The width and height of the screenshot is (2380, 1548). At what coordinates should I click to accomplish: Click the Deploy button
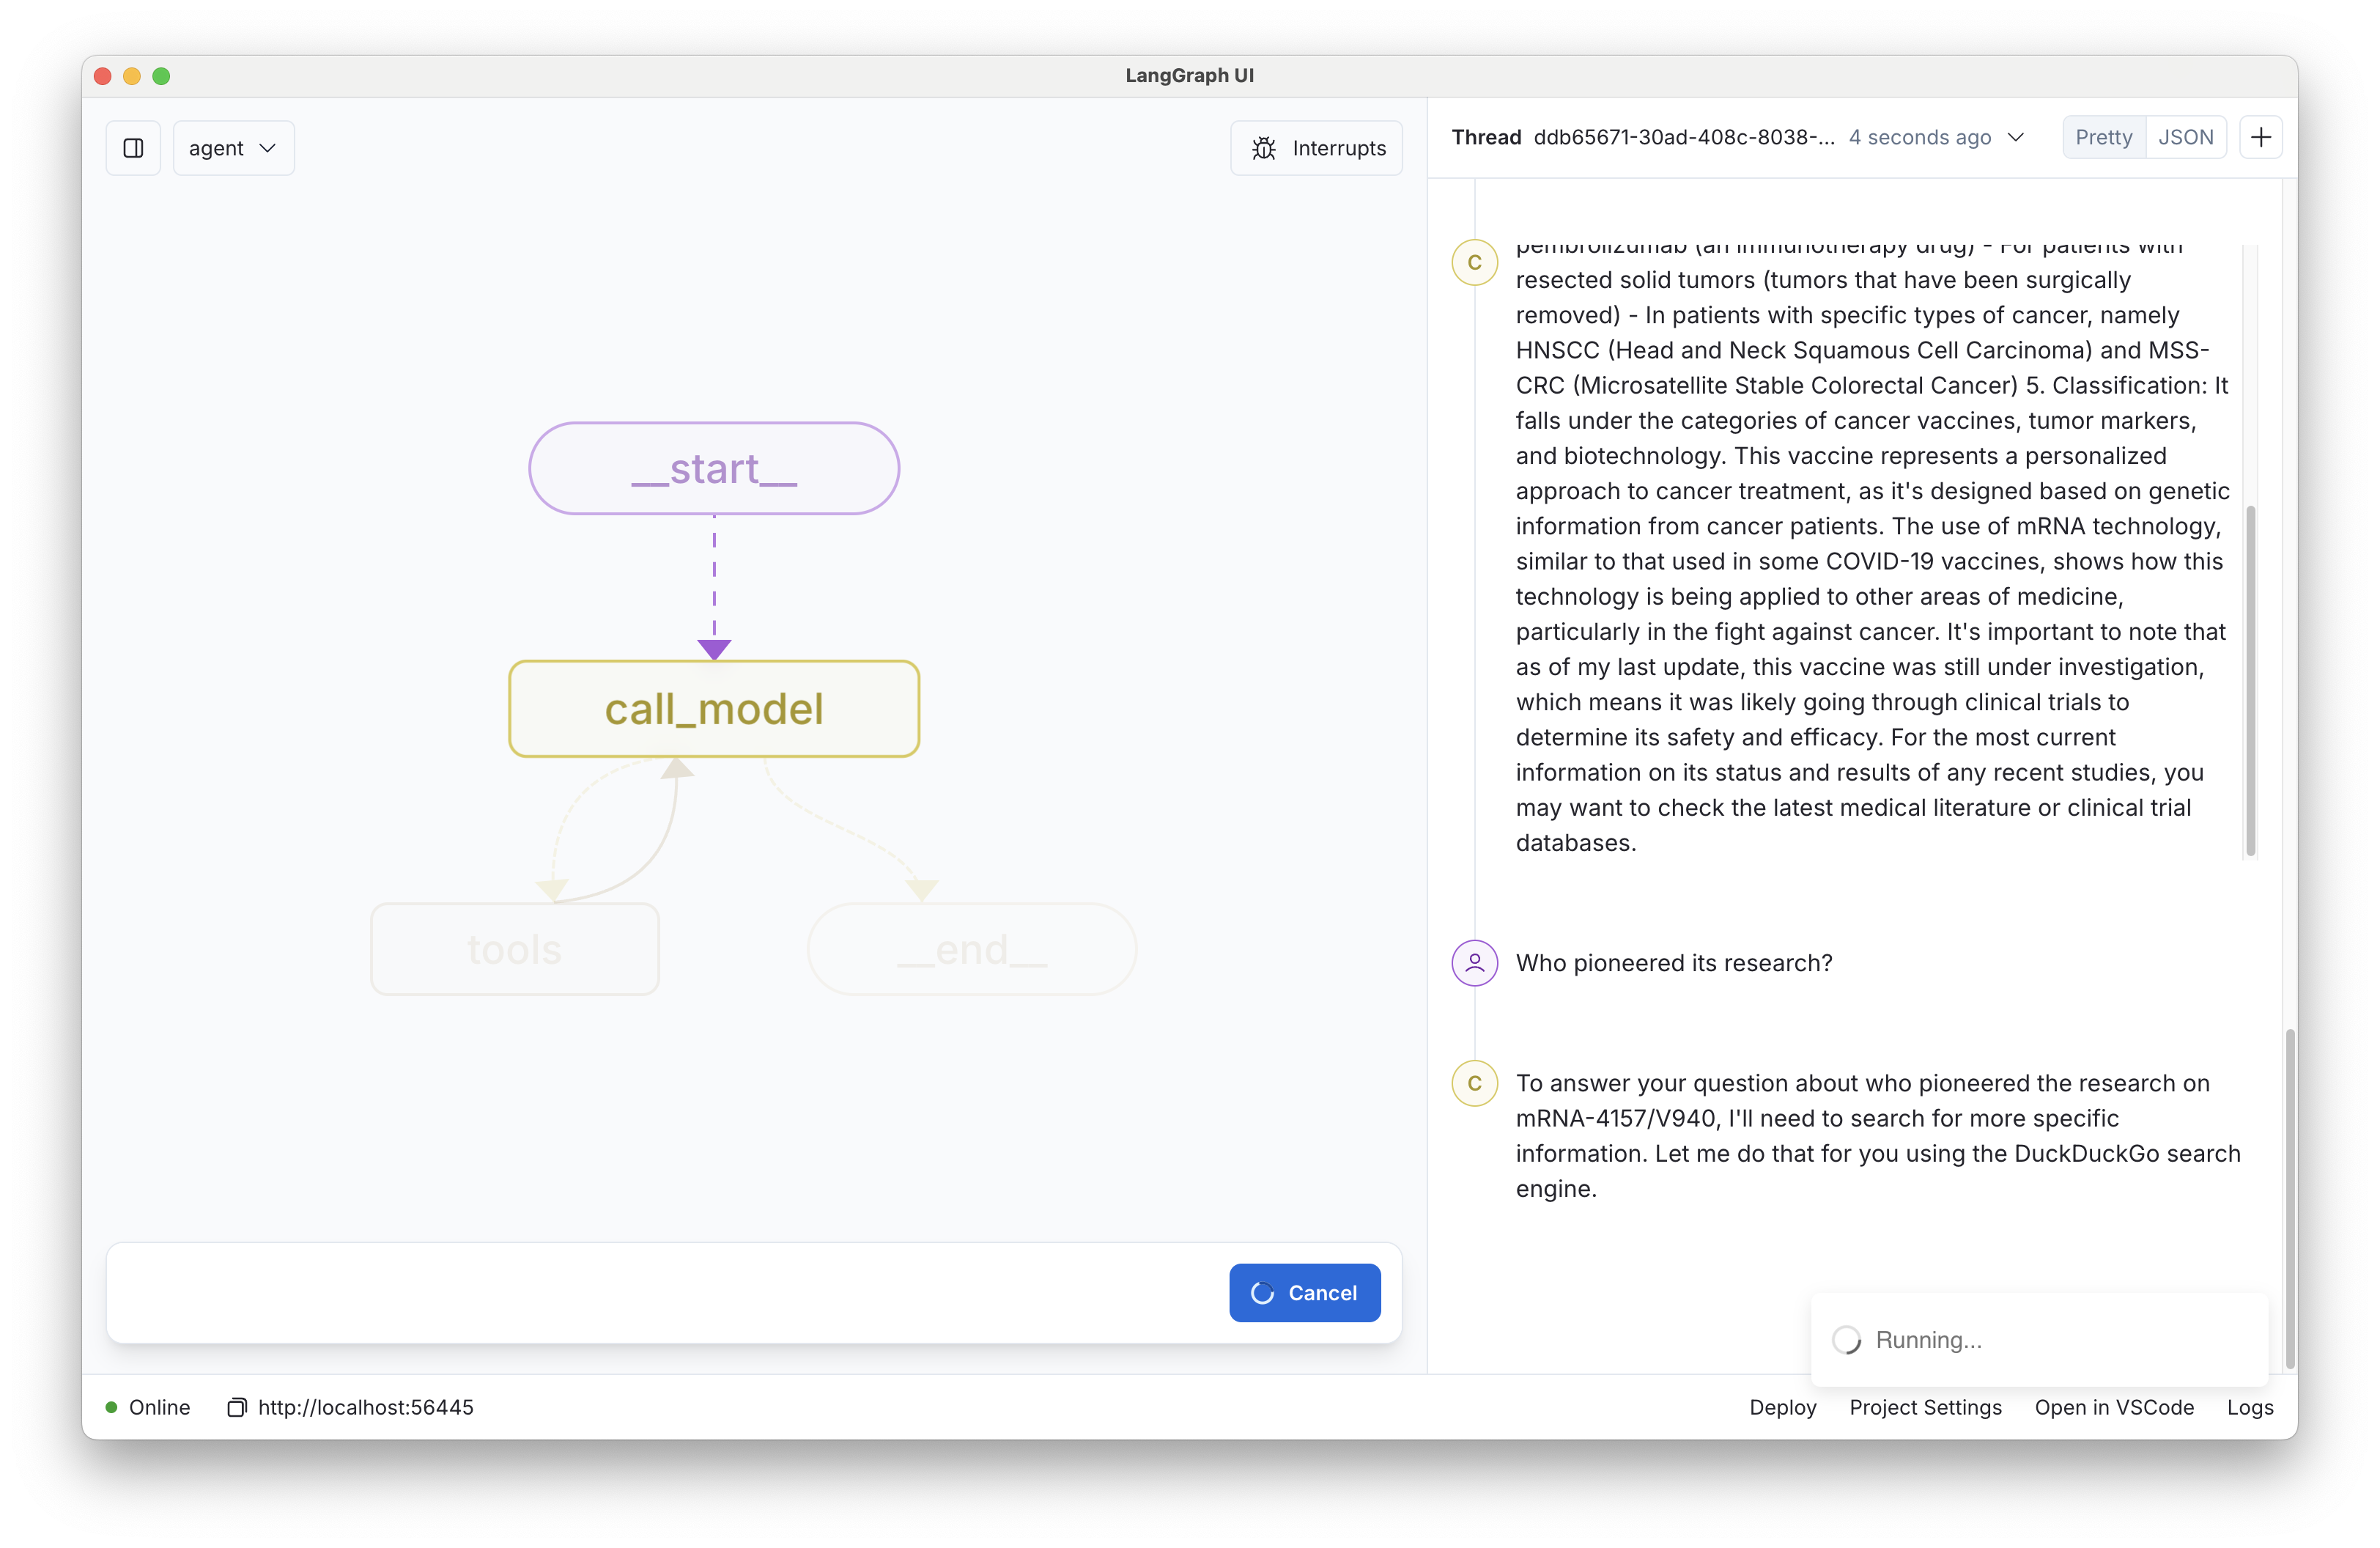coord(1782,1407)
